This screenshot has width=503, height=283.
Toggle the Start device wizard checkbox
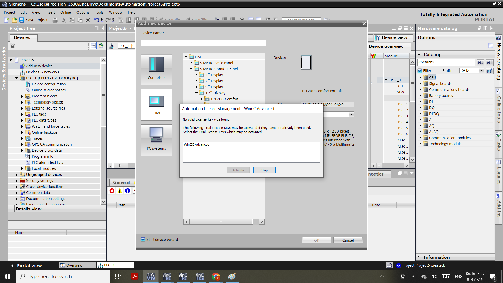click(x=143, y=239)
